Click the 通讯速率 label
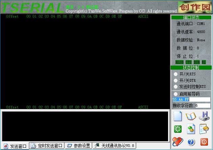Screen dimensions: 213x150 [185, 32]
